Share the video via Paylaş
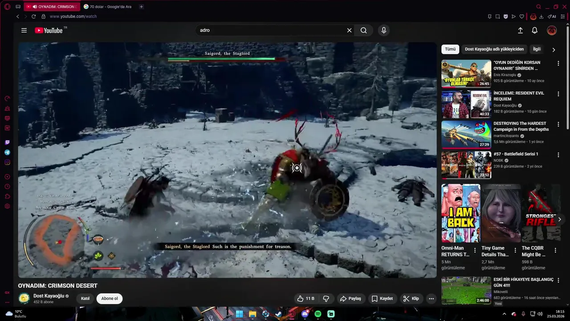Viewport: 570px width, 321px height. tap(350, 299)
